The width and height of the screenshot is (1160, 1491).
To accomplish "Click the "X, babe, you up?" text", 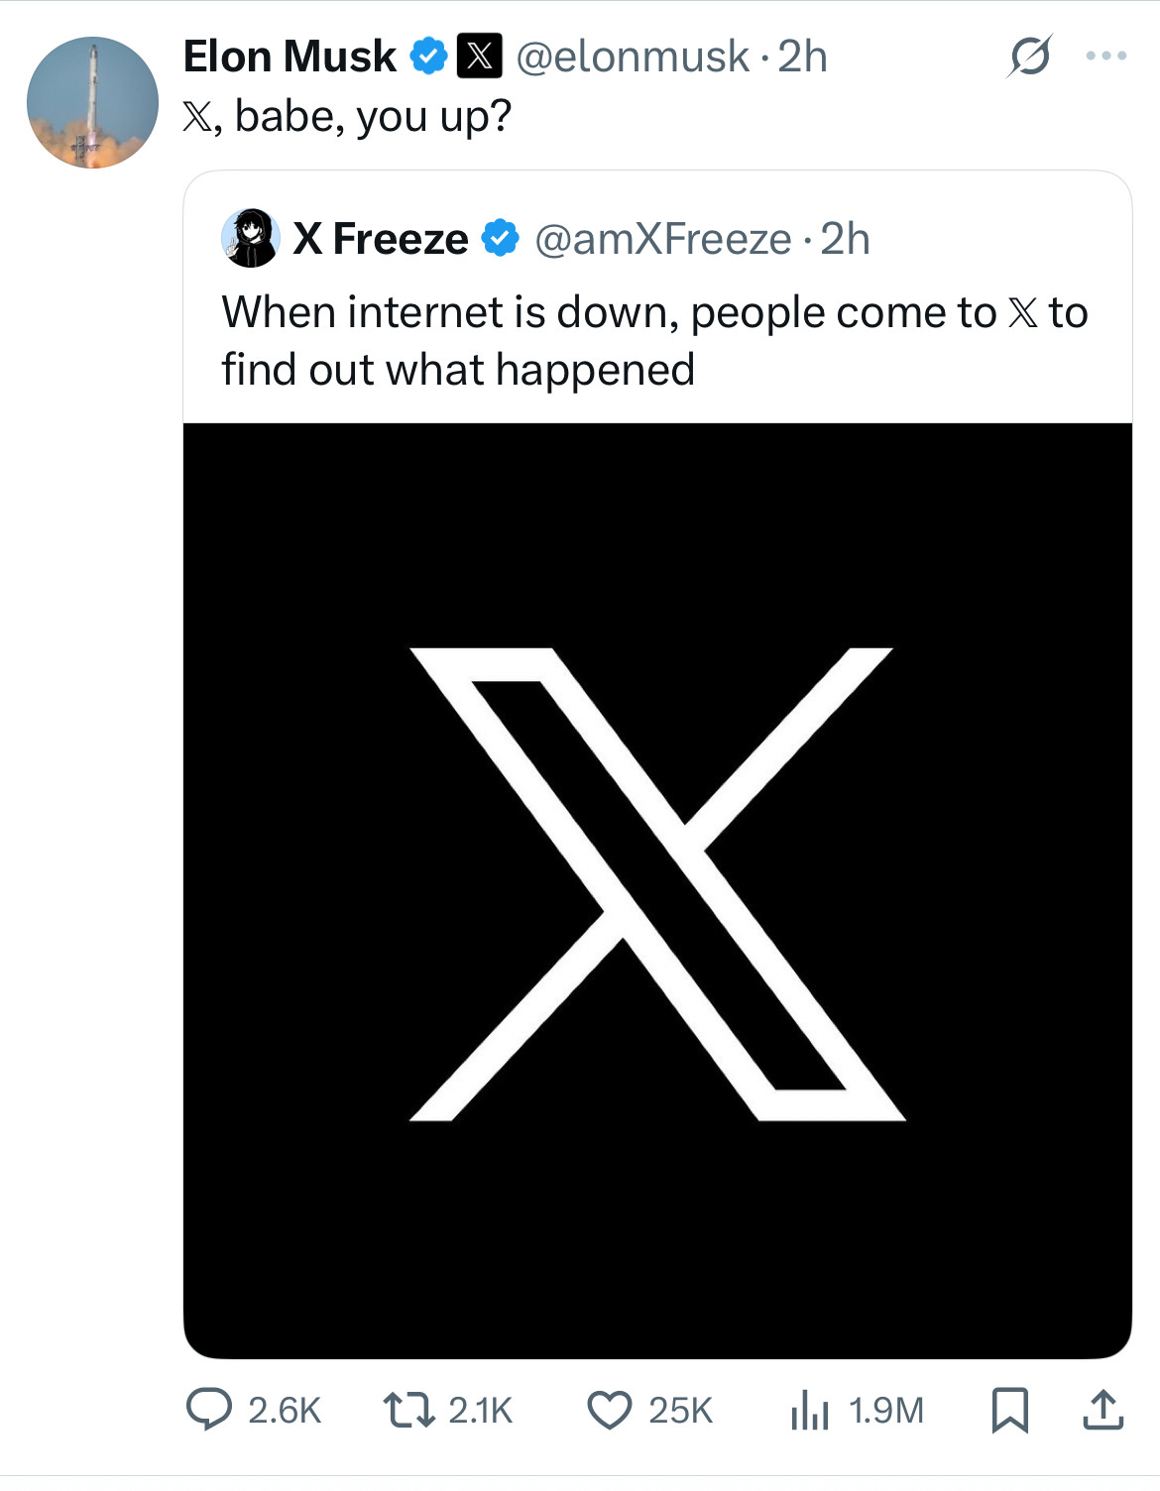I will click(x=347, y=116).
